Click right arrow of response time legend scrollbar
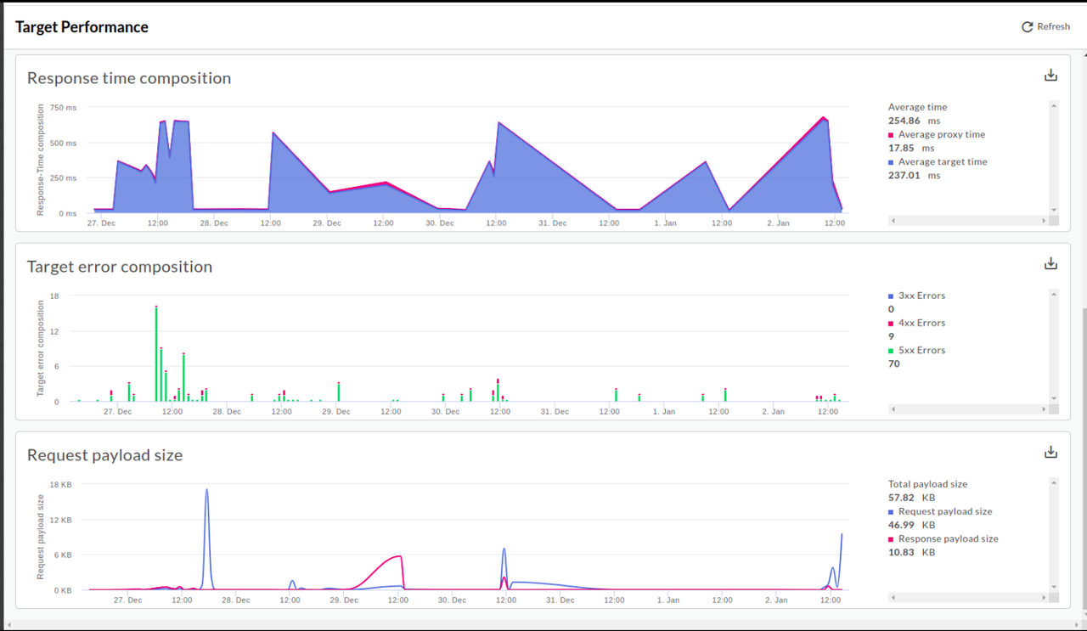Screen dimensions: 1087x631 click(1044, 221)
